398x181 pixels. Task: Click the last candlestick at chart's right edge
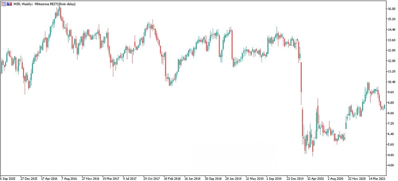(384, 107)
